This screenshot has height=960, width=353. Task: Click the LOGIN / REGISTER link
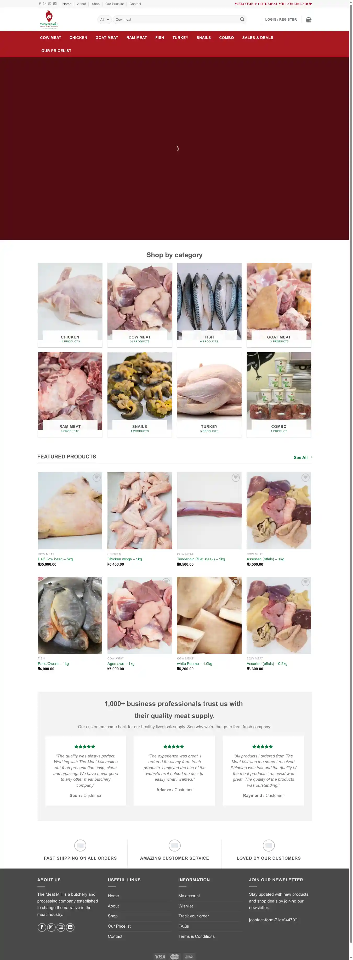[281, 19]
